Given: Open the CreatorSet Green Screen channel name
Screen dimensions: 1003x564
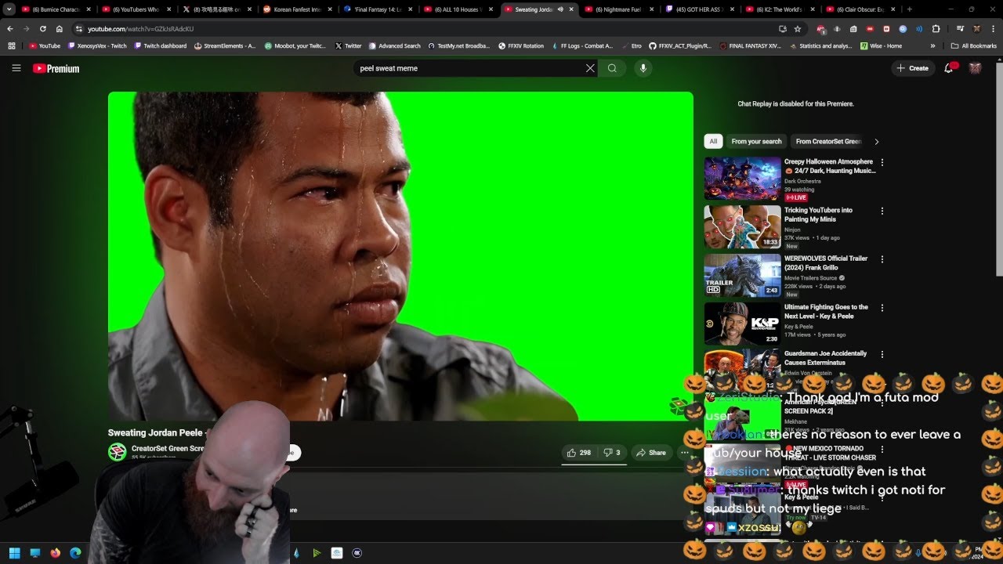Looking at the screenshot, I should pyautogui.click(x=168, y=449).
